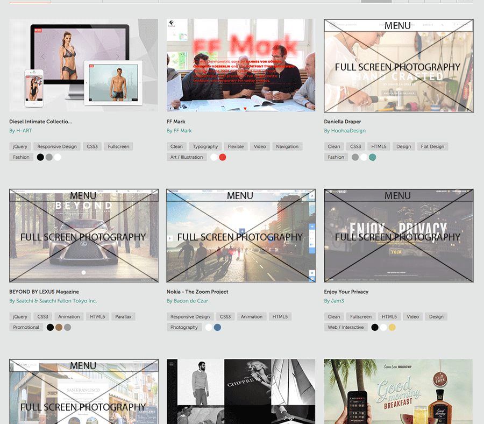Pick the white color dot under Diesel
This screenshot has width=484, height=424.
pyautogui.click(x=58, y=157)
